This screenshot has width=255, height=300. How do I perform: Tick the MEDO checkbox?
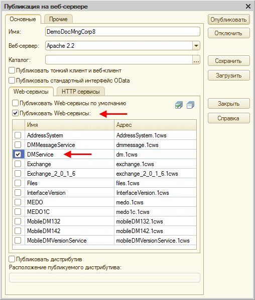(x=18, y=202)
